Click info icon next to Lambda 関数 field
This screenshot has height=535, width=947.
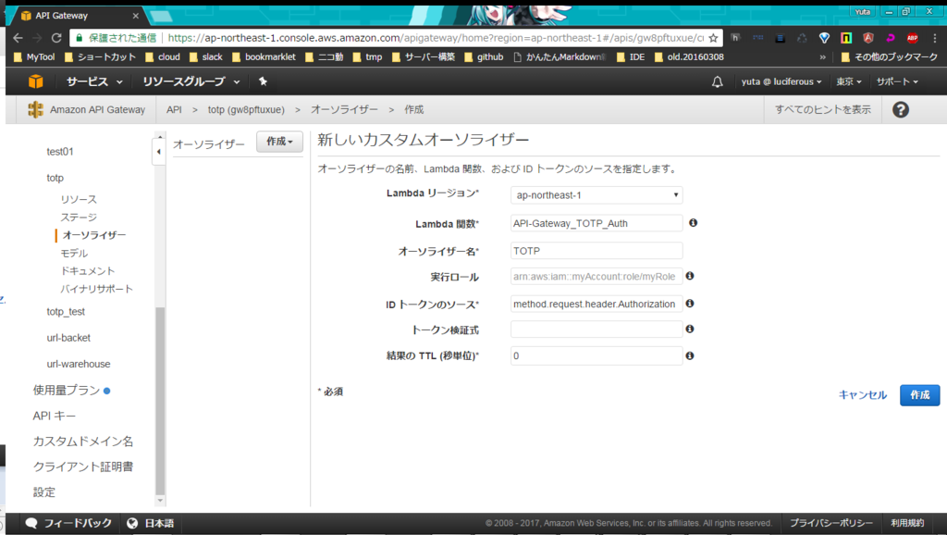(x=694, y=222)
